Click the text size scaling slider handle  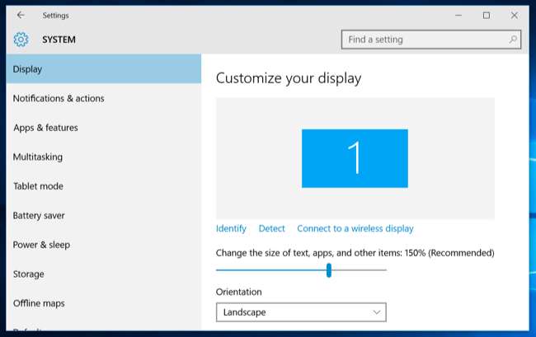(x=328, y=270)
